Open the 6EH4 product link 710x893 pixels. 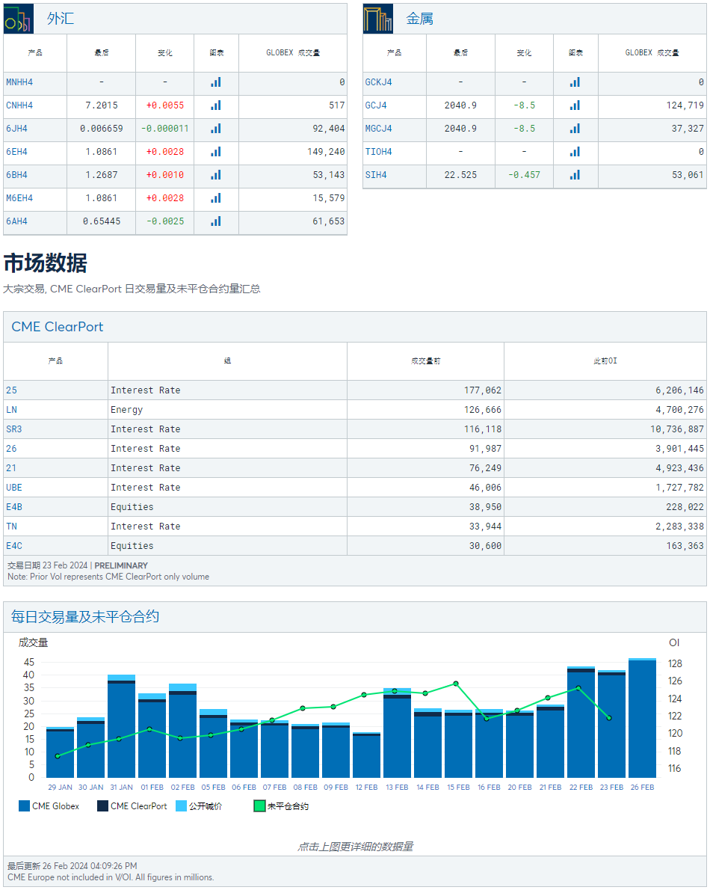point(16,152)
